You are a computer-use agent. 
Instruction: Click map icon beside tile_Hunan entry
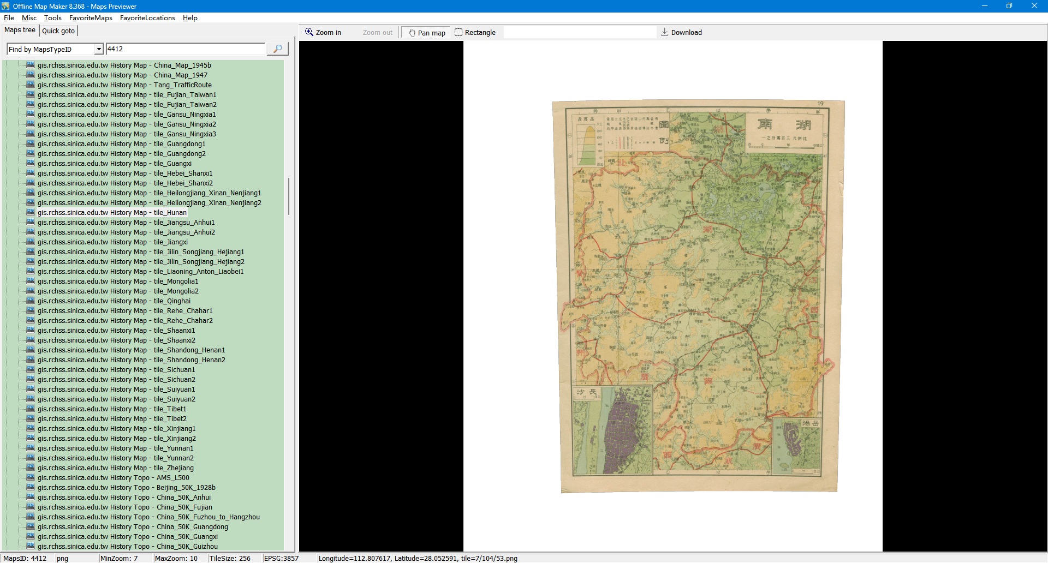31,213
